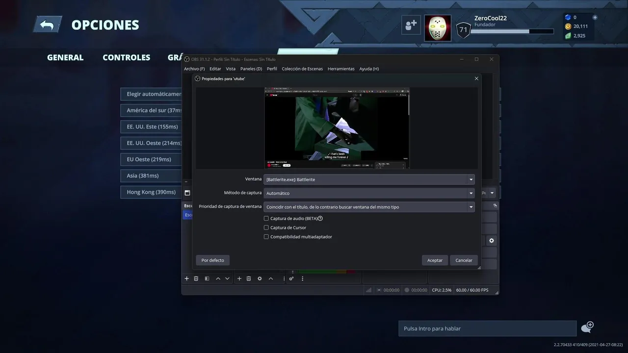Open the Perfil menu
628x353 pixels.
[x=272, y=69]
